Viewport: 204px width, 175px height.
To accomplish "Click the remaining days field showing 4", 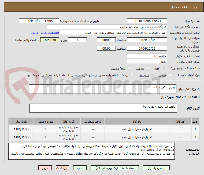I will tap(77, 40).
